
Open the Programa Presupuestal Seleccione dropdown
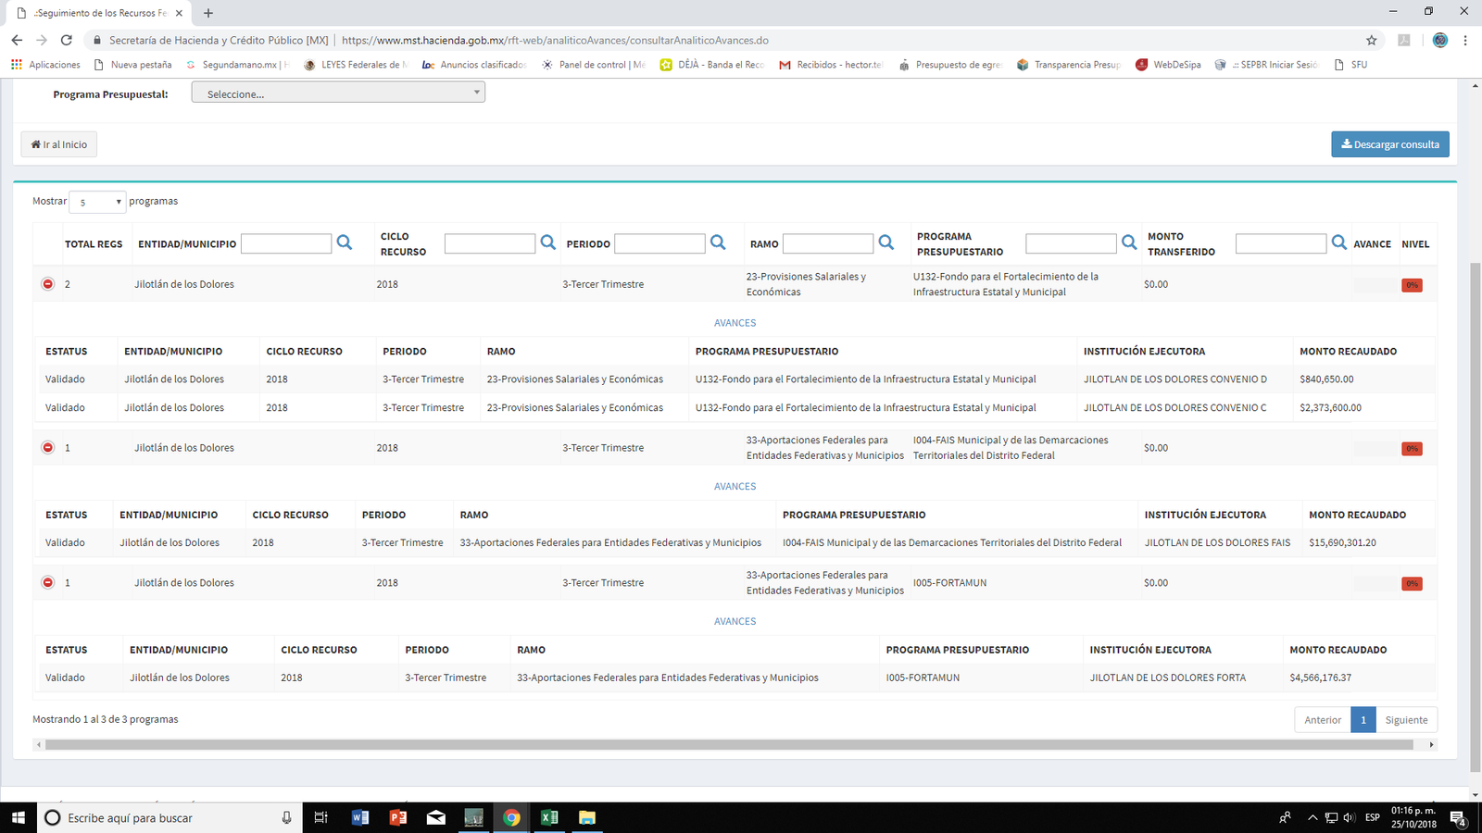point(338,93)
